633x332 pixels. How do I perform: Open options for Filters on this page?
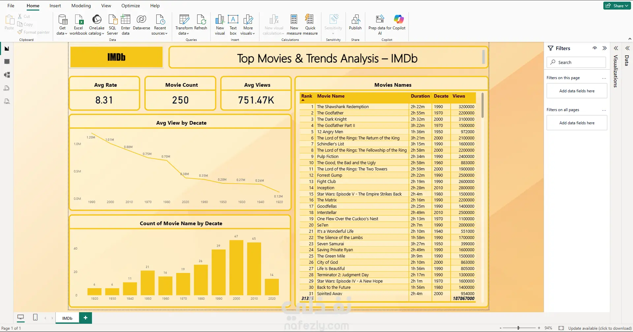click(x=604, y=78)
